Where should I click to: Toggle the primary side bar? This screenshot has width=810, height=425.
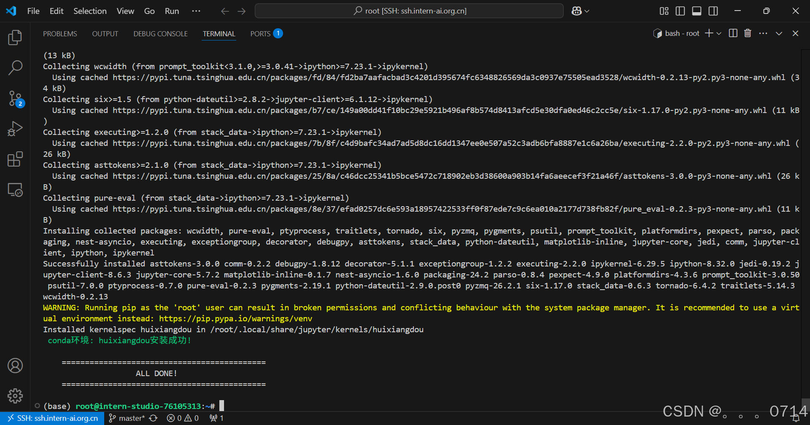680,11
